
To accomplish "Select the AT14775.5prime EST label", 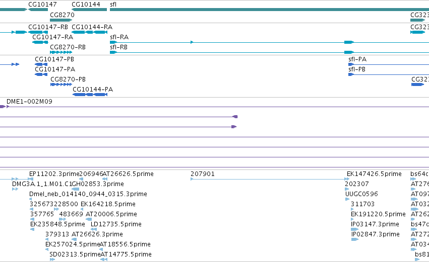I will (x=126, y=254).
